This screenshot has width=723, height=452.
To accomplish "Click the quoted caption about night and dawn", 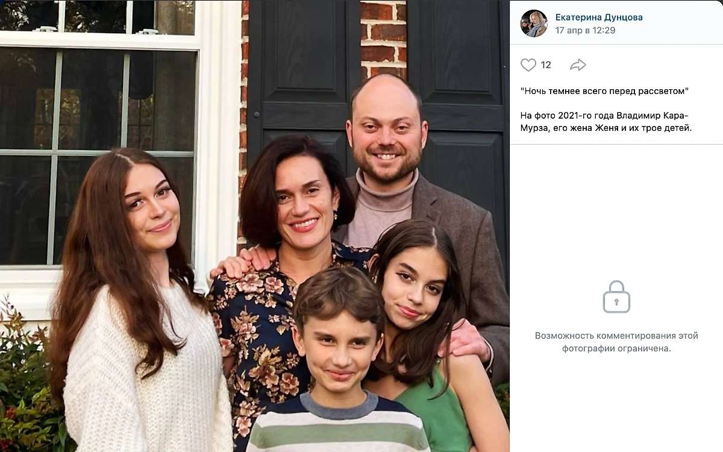I will [x=604, y=91].
